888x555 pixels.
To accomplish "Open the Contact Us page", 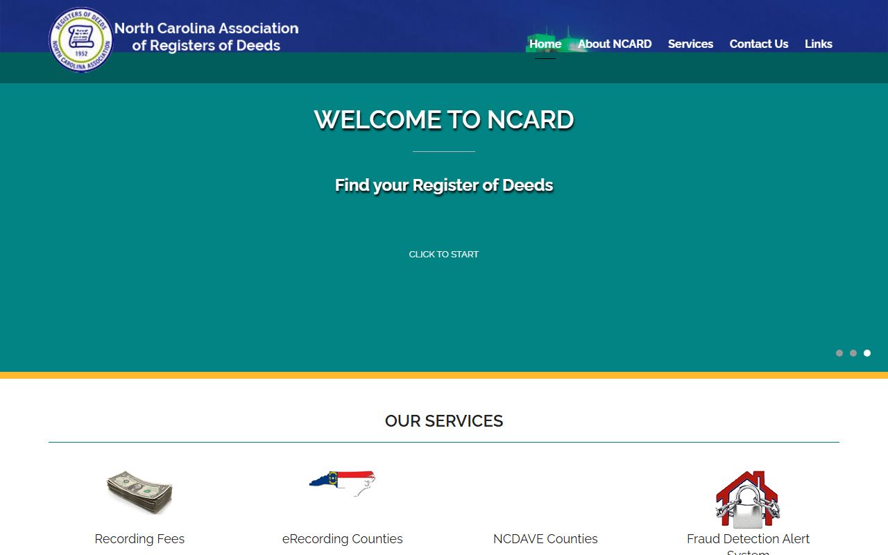I will pos(759,44).
